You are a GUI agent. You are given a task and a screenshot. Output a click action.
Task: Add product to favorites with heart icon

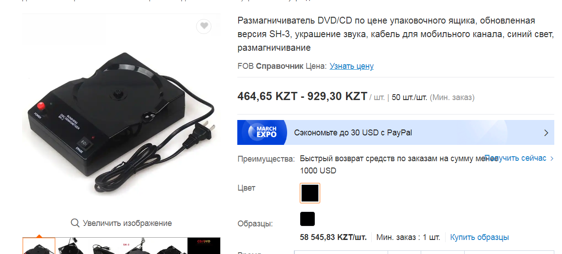pyautogui.click(x=204, y=26)
